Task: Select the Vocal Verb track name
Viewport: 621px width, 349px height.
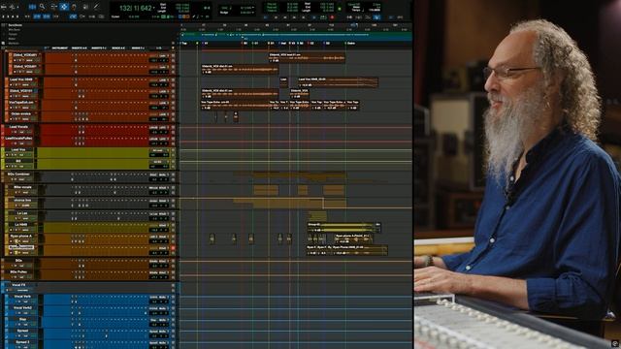Action: pyautogui.click(x=22, y=297)
